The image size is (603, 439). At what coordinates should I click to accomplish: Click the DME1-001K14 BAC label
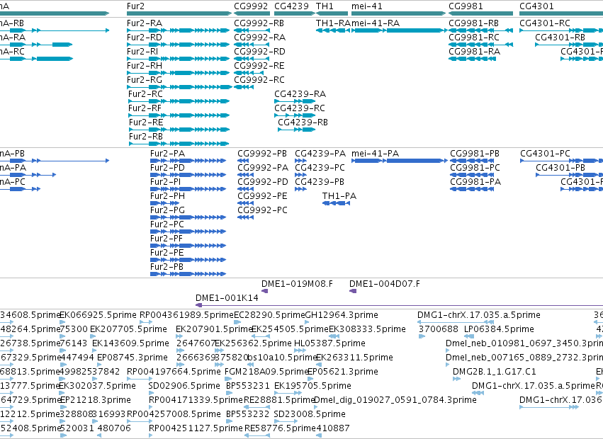click(227, 298)
